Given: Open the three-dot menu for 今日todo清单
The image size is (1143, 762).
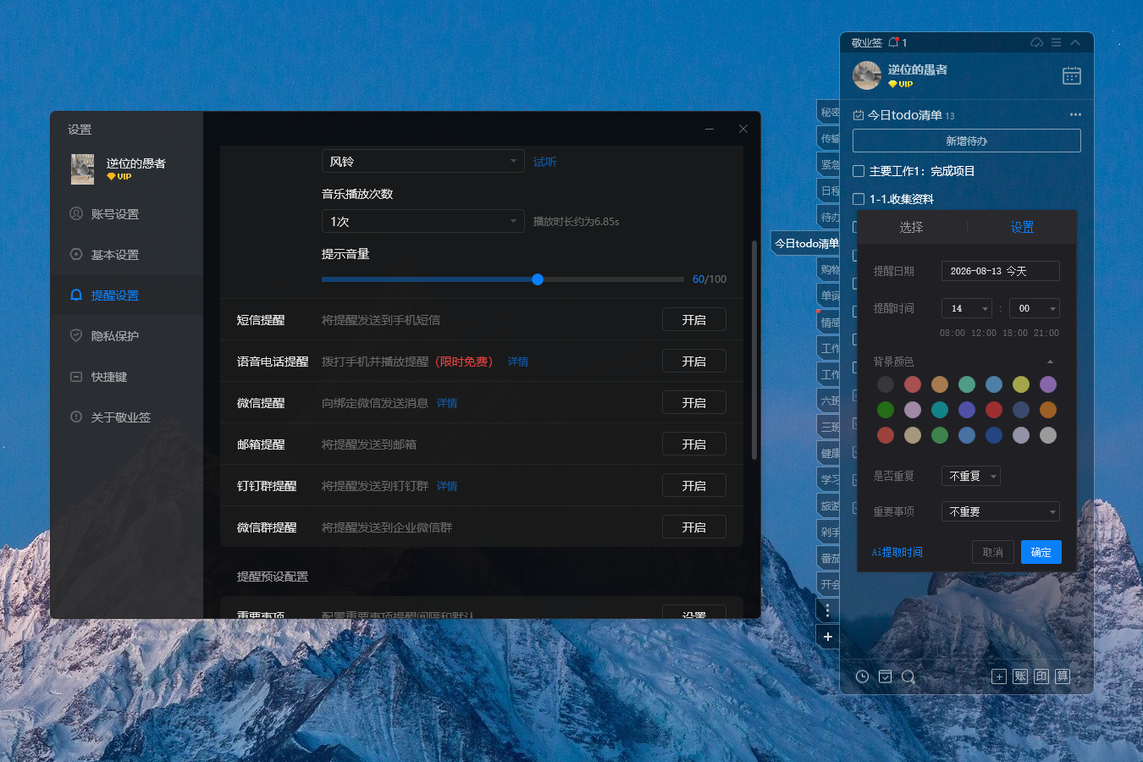Looking at the screenshot, I should click(1075, 114).
